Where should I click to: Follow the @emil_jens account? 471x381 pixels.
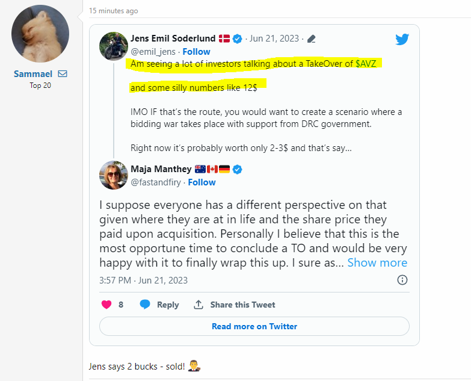tap(197, 51)
